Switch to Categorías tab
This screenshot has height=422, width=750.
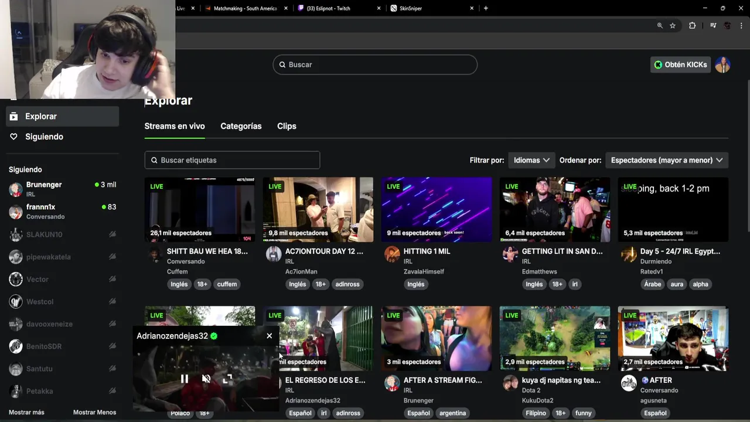coord(241,126)
